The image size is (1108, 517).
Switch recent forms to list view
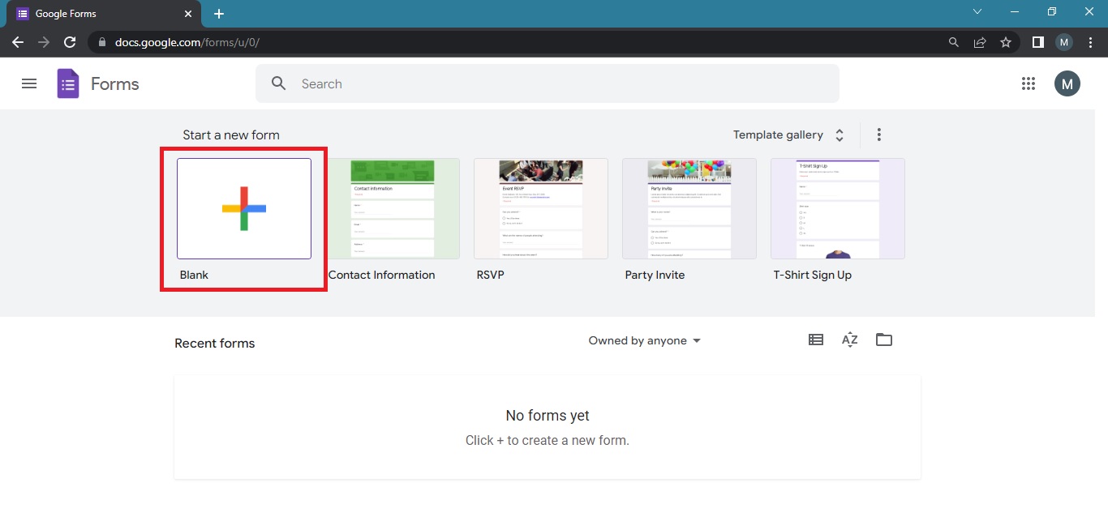[816, 340]
